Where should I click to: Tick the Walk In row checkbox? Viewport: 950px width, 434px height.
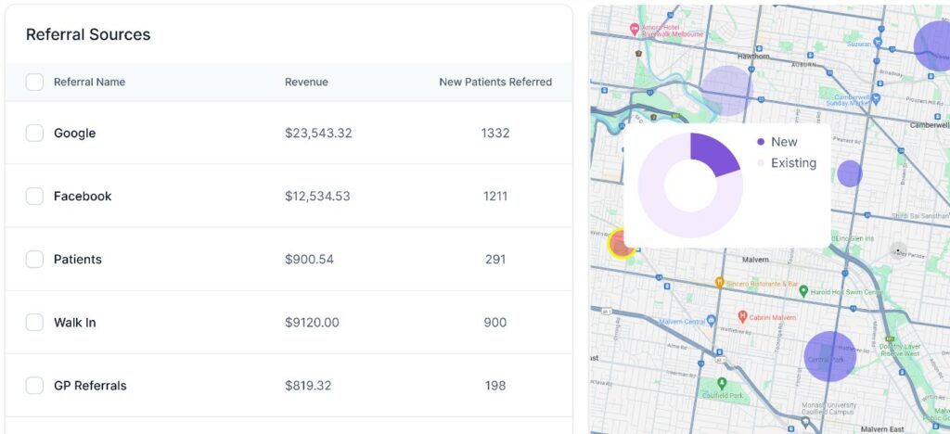[x=34, y=322]
